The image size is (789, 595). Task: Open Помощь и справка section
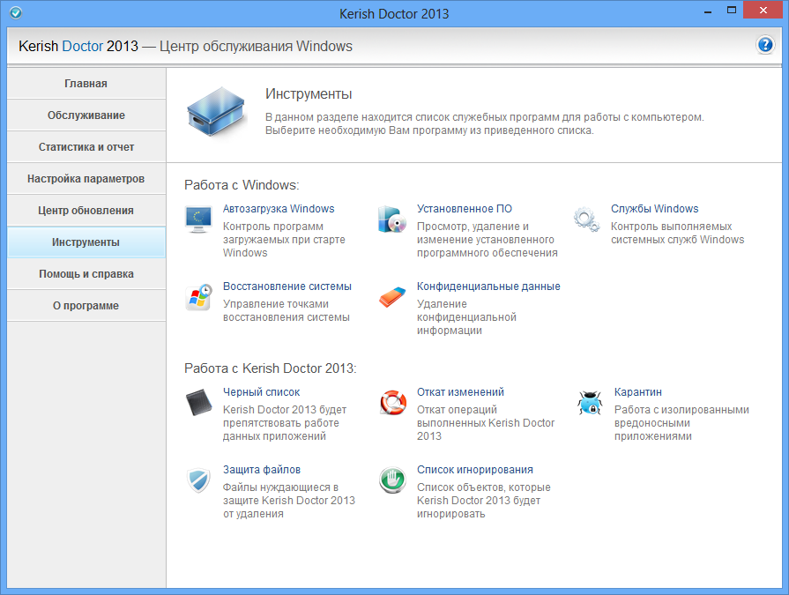point(86,273)
